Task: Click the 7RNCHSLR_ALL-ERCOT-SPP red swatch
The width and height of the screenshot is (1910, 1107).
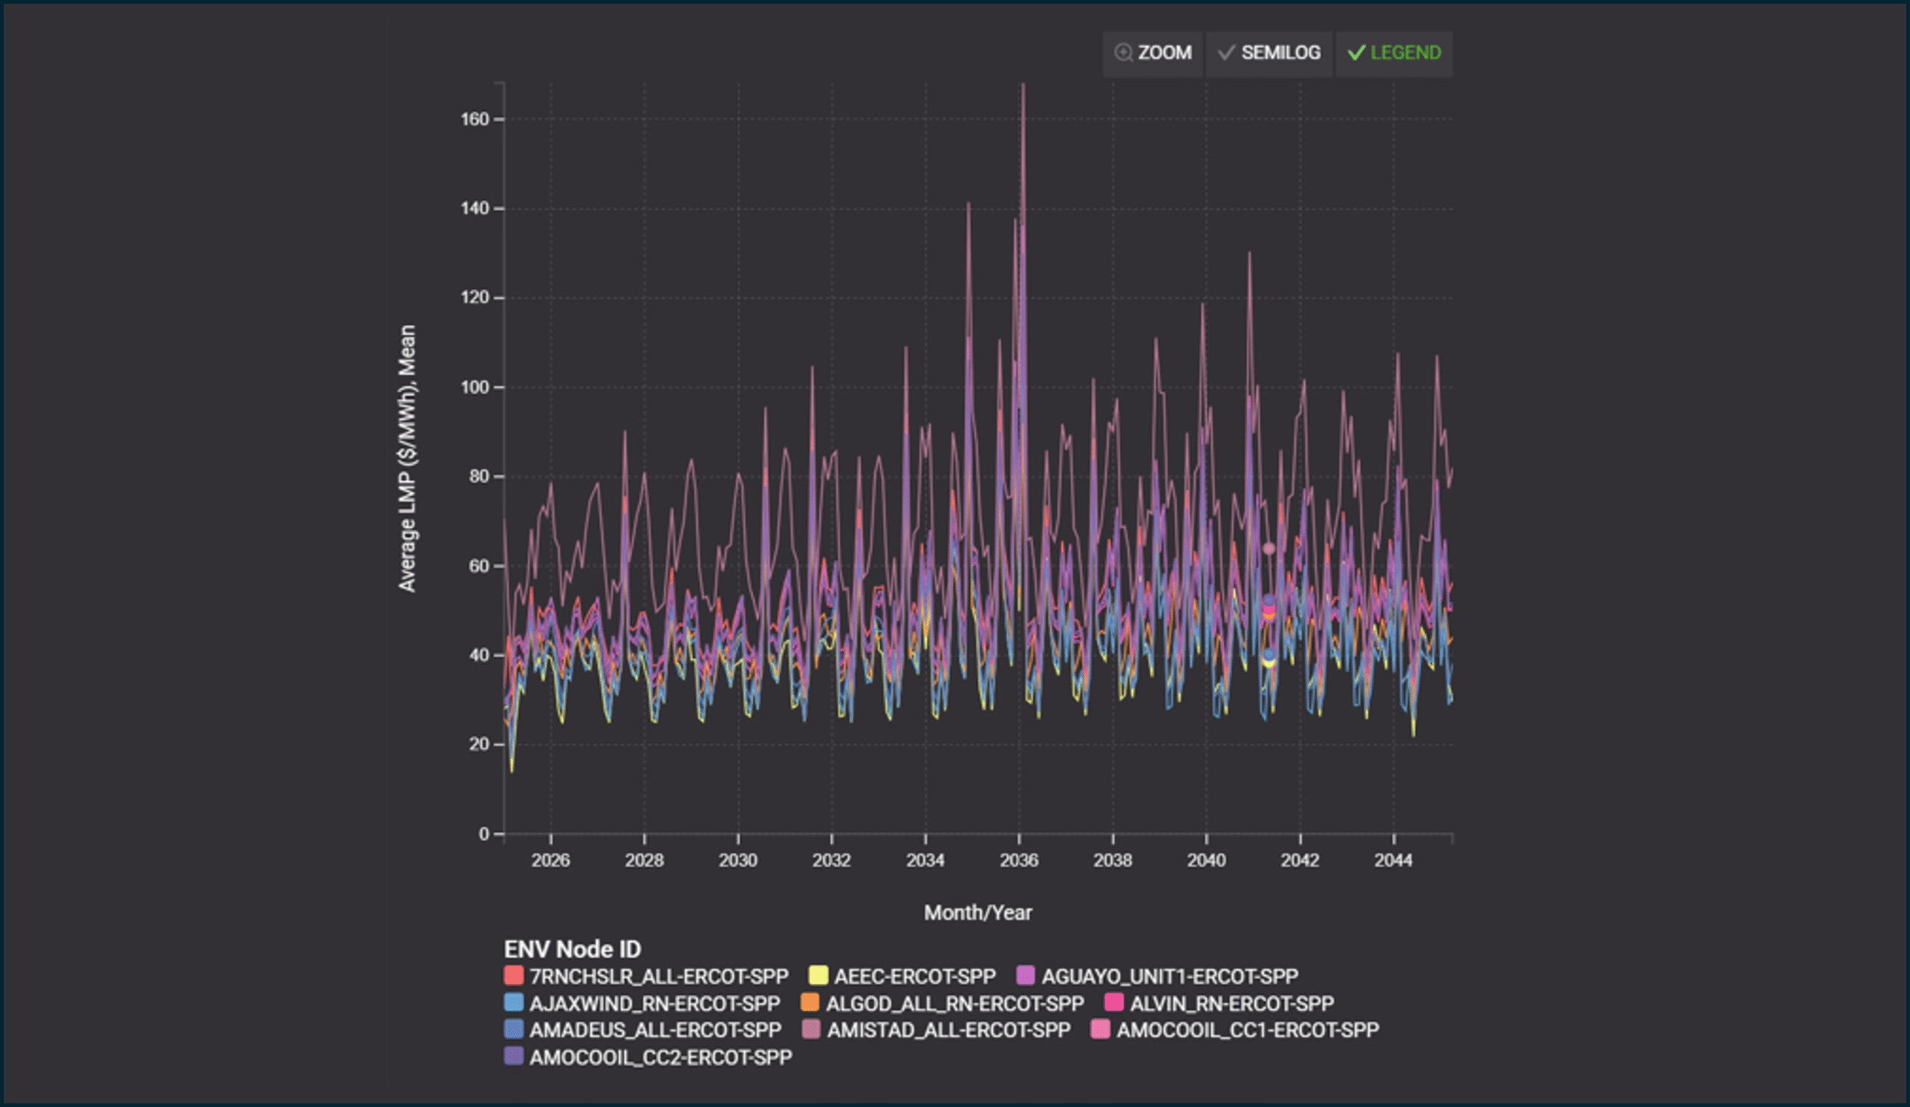Action: pos(513,975)
